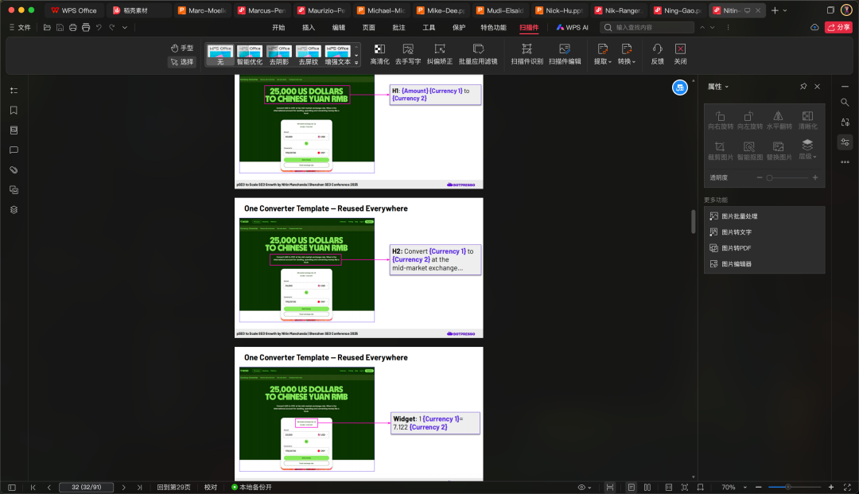Select the 增强文本 text enhance preset
The height and width of the screenshot is (494, 859).
click(x=337, y=55)
